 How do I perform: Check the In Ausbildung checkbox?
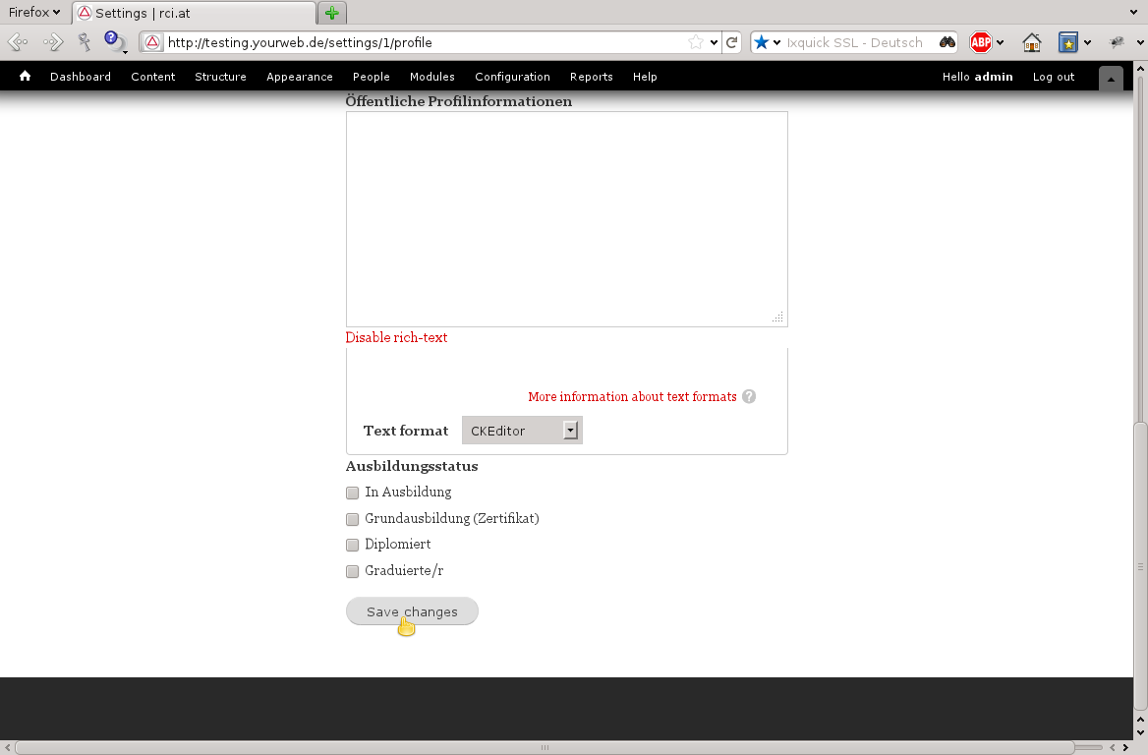(353, 493)
